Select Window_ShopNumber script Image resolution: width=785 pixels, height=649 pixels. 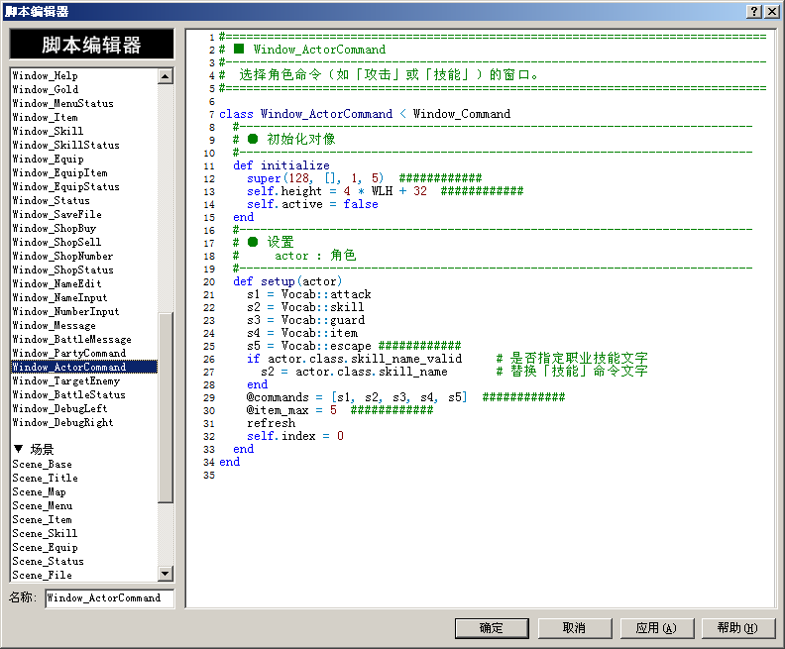(x=84, y=257)
